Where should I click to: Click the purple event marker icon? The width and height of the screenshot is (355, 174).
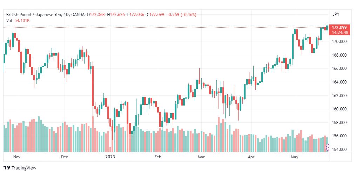click(x=328, y=148)
